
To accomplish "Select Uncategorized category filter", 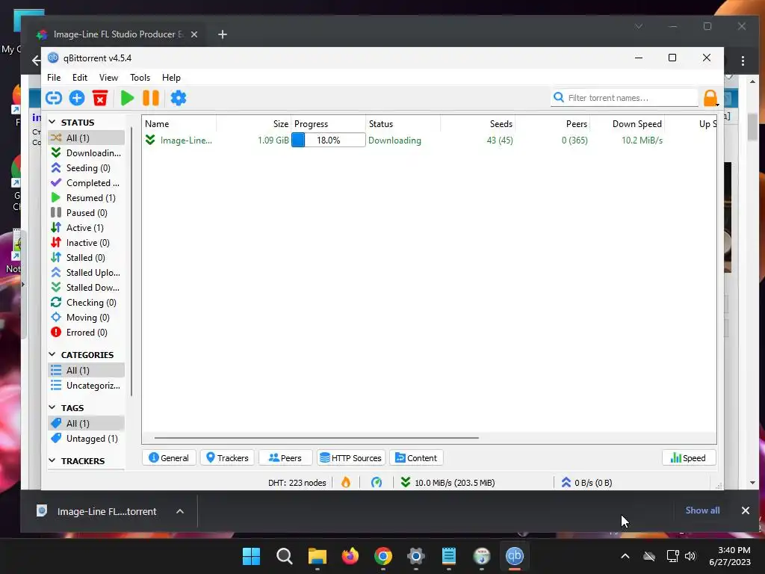I will tap(87, 386).
